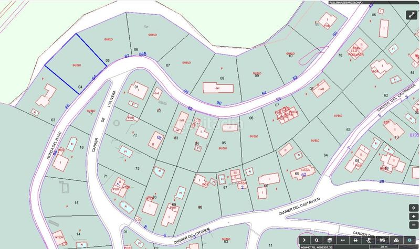The width and height of the screenshot is (420, 249).
Task: Open the map search magnifier tool
Action: point(317,240)
